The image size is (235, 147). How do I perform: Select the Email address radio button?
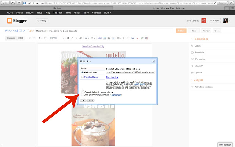click(x=82, y=77)
